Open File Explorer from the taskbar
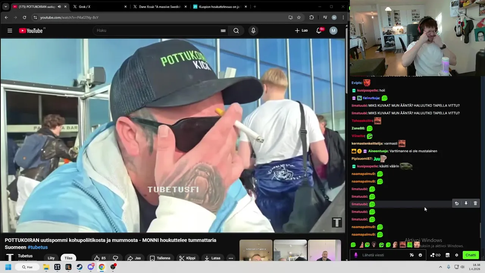Viewport: 485px width, 273px height. (x=46, y=267)
